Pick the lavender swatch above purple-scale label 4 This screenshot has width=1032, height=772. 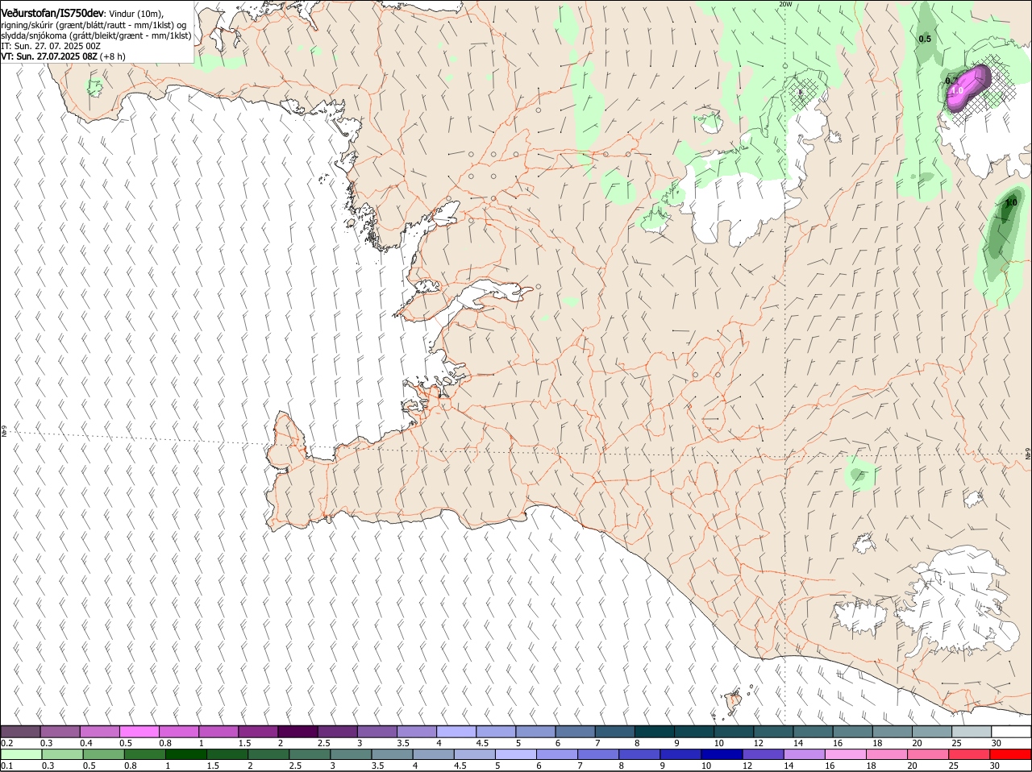pyautogui.click(x=456, y=732)
